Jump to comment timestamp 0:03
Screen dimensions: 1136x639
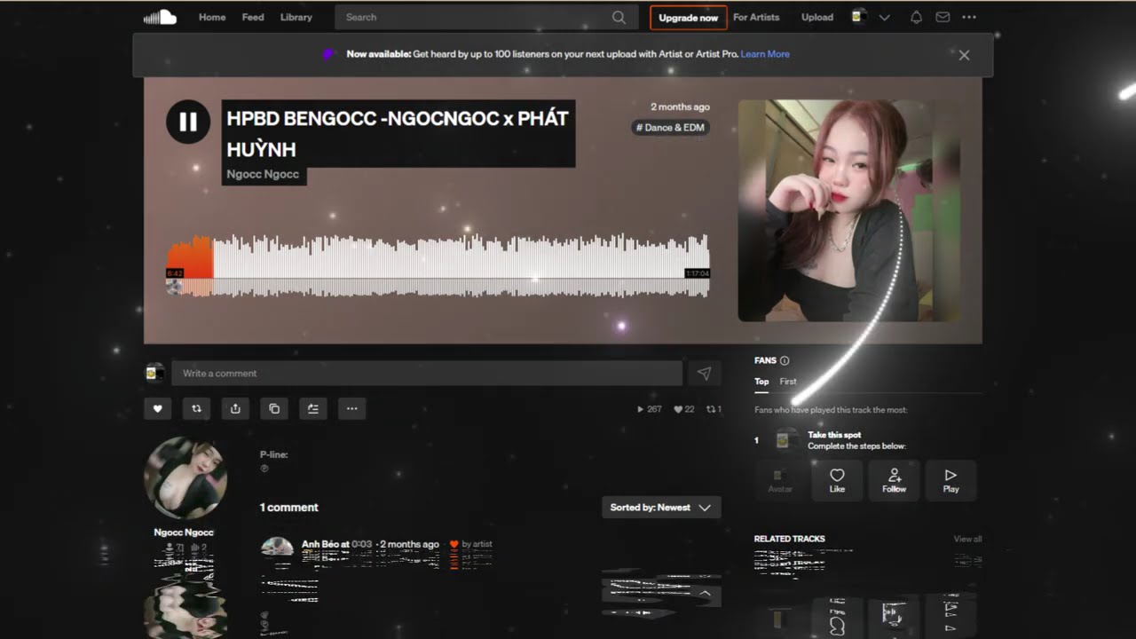(x=361, y=544)
